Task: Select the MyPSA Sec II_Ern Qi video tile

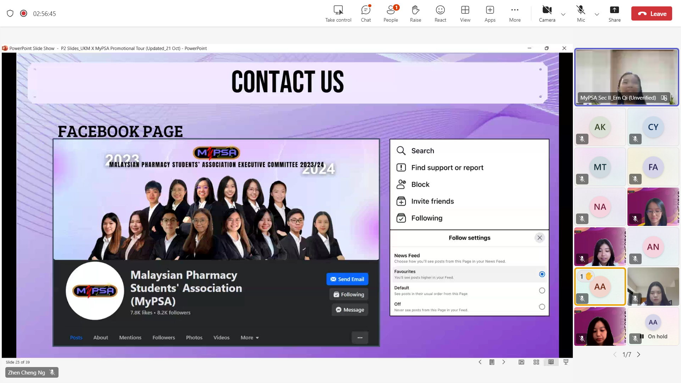Action: coord(626,77)
